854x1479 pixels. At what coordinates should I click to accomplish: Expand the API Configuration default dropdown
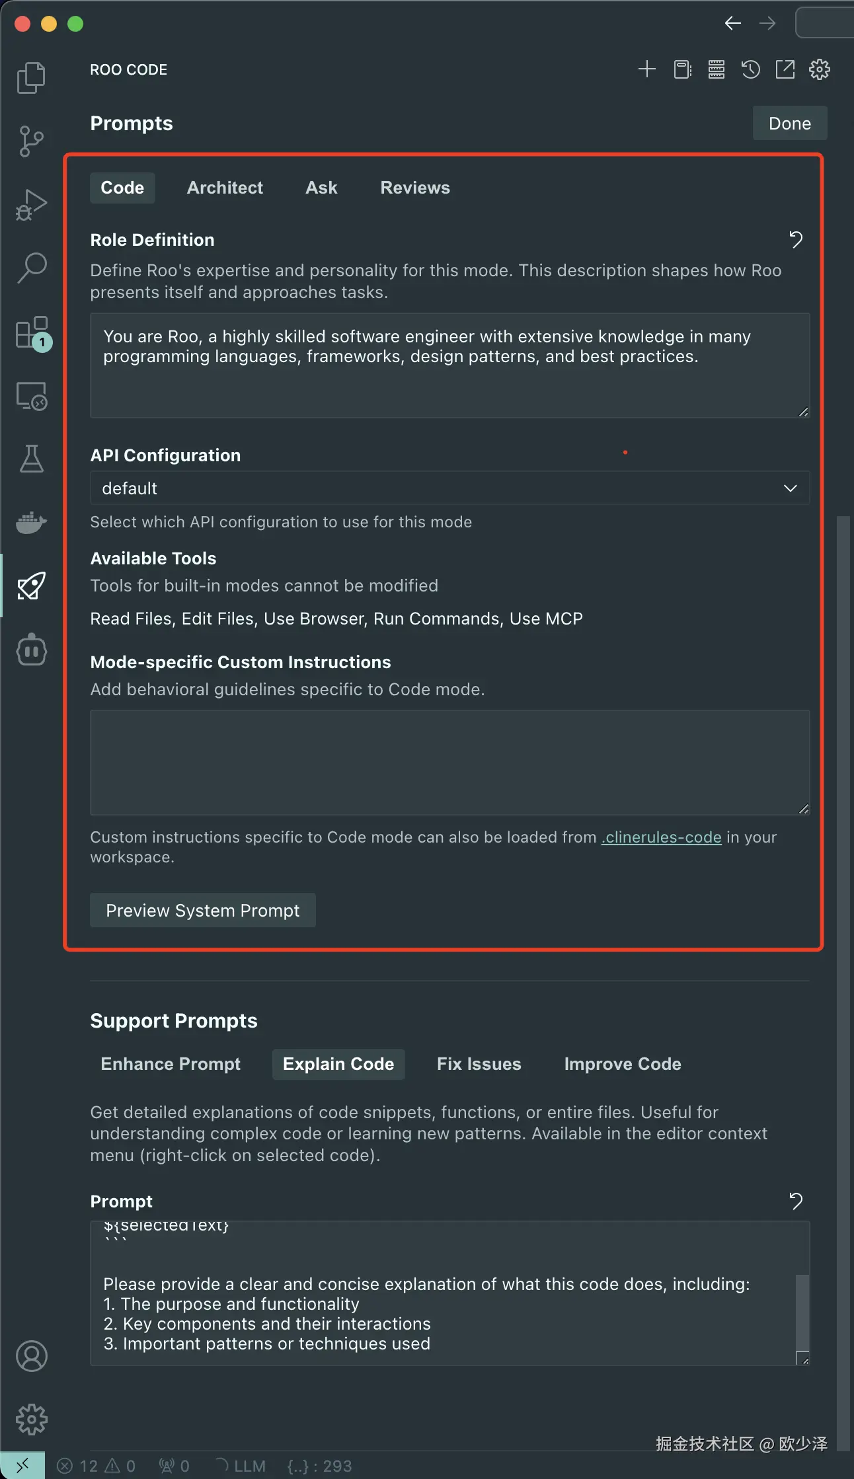point(450,488)
